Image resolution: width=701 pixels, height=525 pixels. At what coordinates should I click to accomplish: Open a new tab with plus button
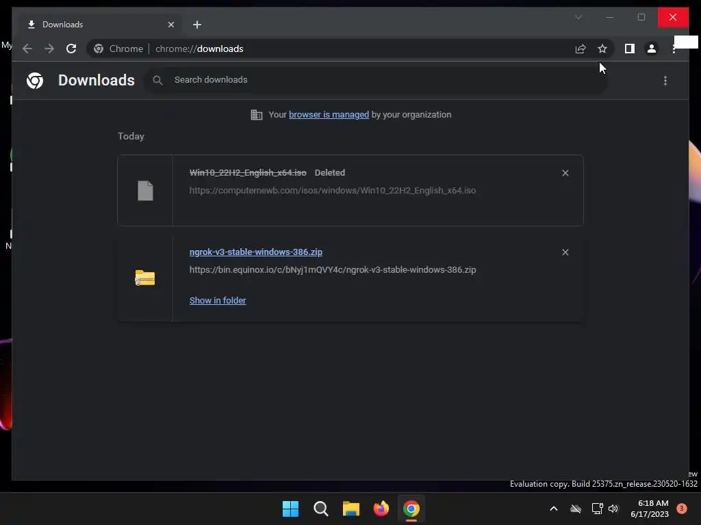pyautogui.click(x=197, y=25)
